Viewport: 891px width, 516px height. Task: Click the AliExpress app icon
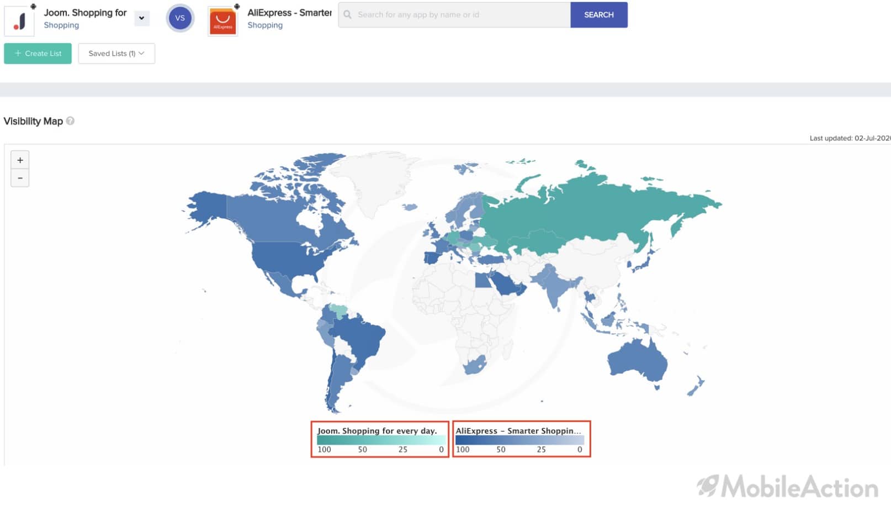click(x=222, y=22)
